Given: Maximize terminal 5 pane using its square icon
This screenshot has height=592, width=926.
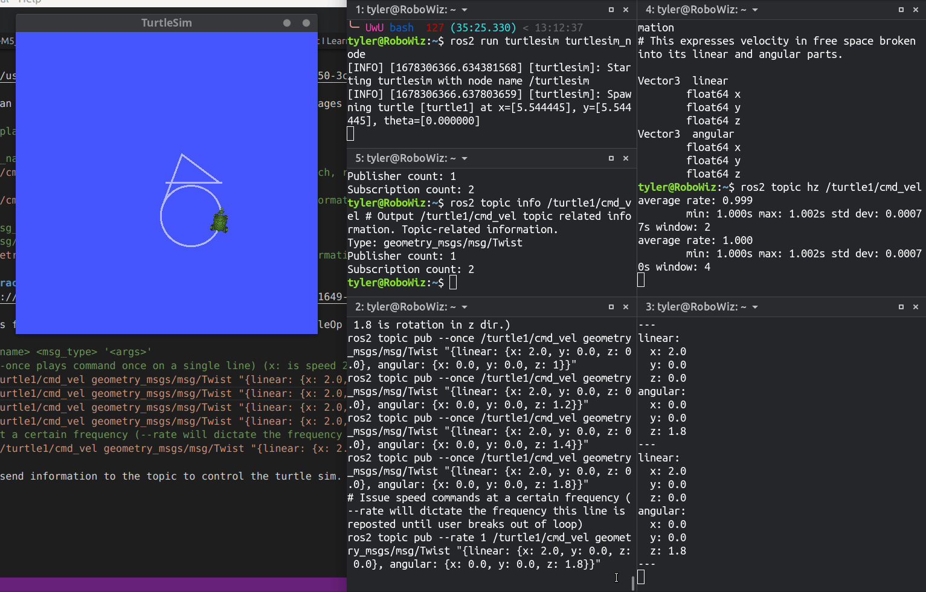Looking at the screenshot, I should pos(611,158).
